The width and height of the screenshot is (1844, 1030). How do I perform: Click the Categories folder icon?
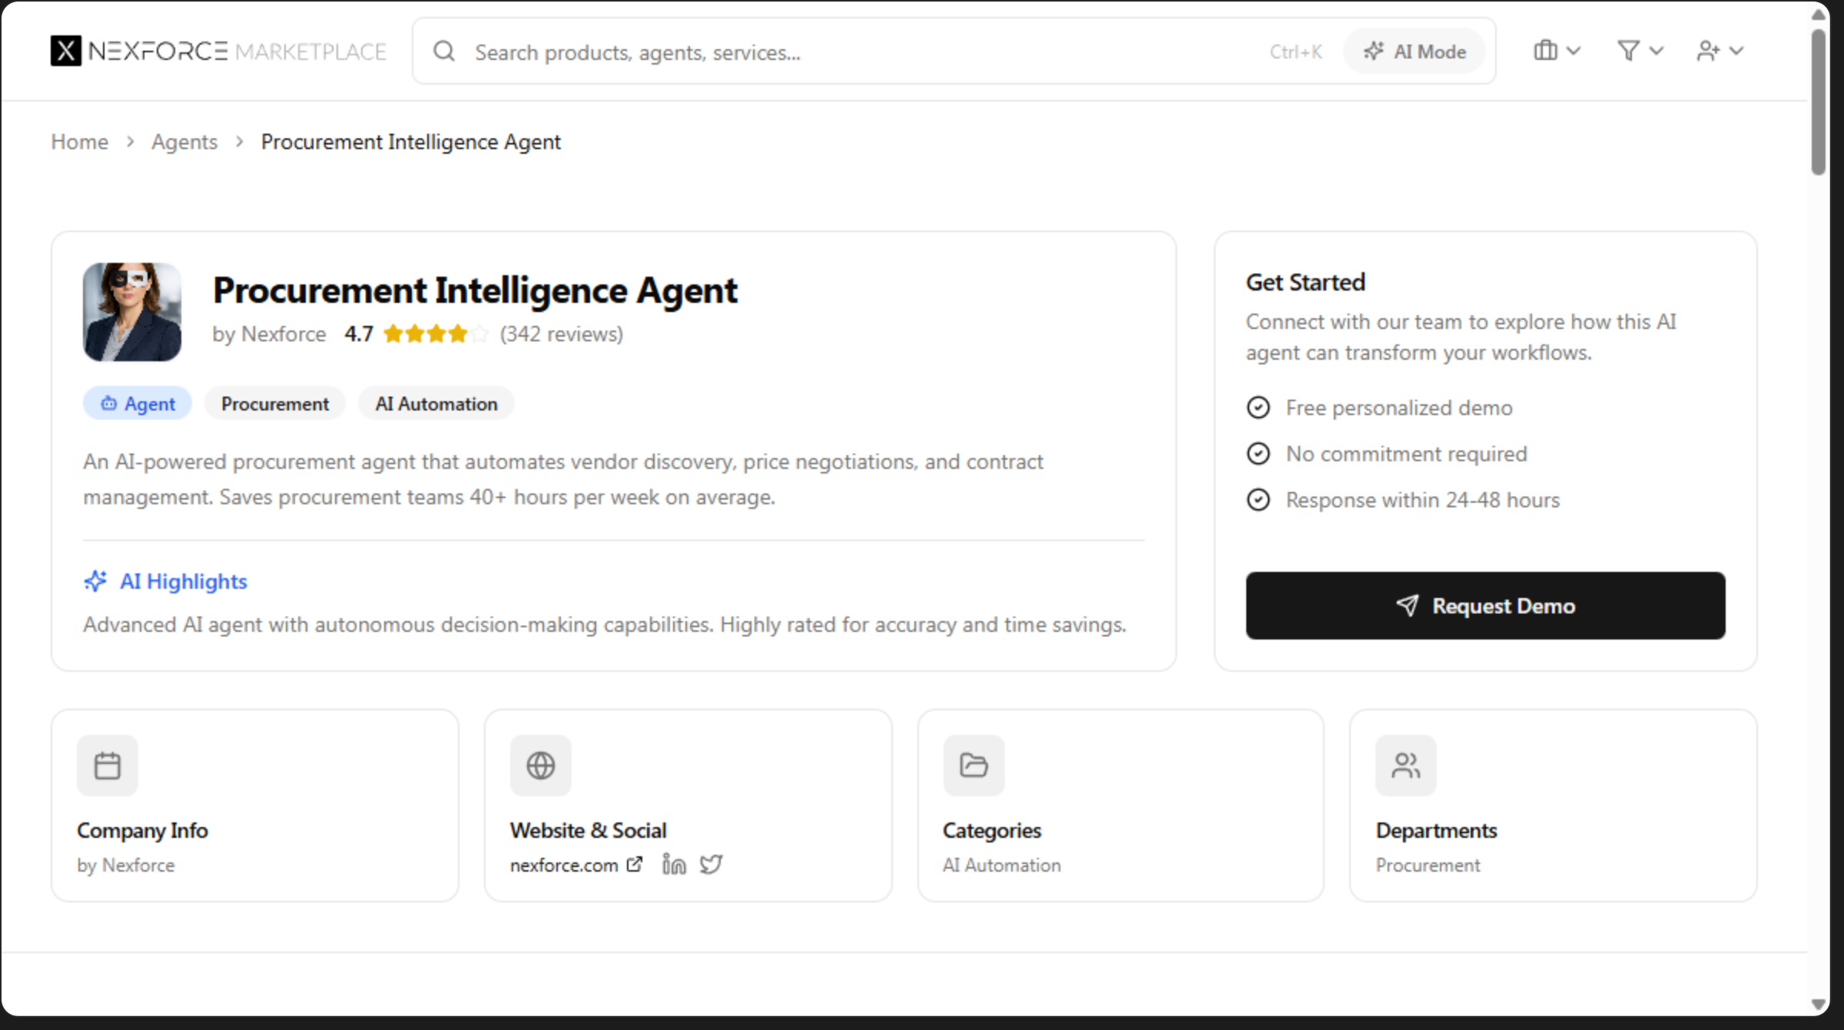coord(973,765)
